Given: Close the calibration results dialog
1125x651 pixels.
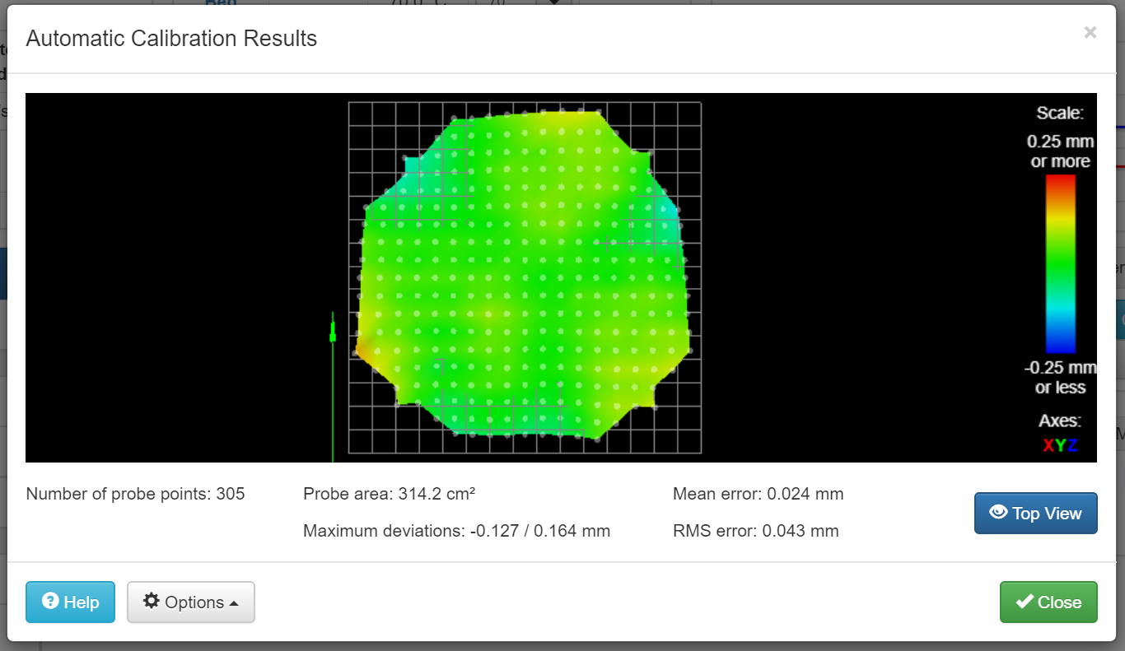Looking at the screenshot, I should coord(1048,602).
